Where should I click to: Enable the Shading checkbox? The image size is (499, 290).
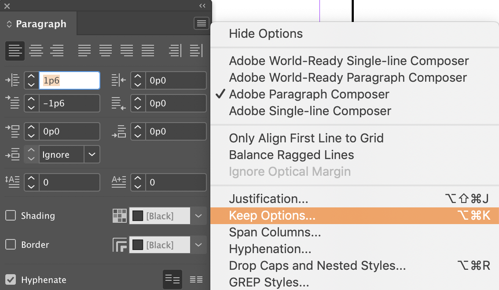(11, 216)
